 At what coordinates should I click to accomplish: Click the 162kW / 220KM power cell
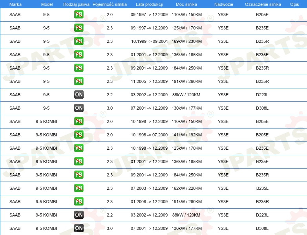click(x=186, y=188)
